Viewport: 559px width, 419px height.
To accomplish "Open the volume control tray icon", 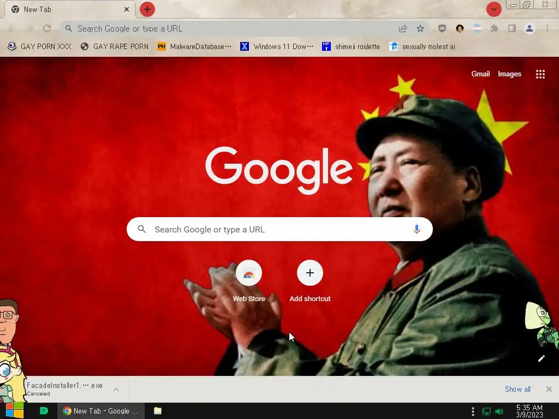I will [499, 411].
